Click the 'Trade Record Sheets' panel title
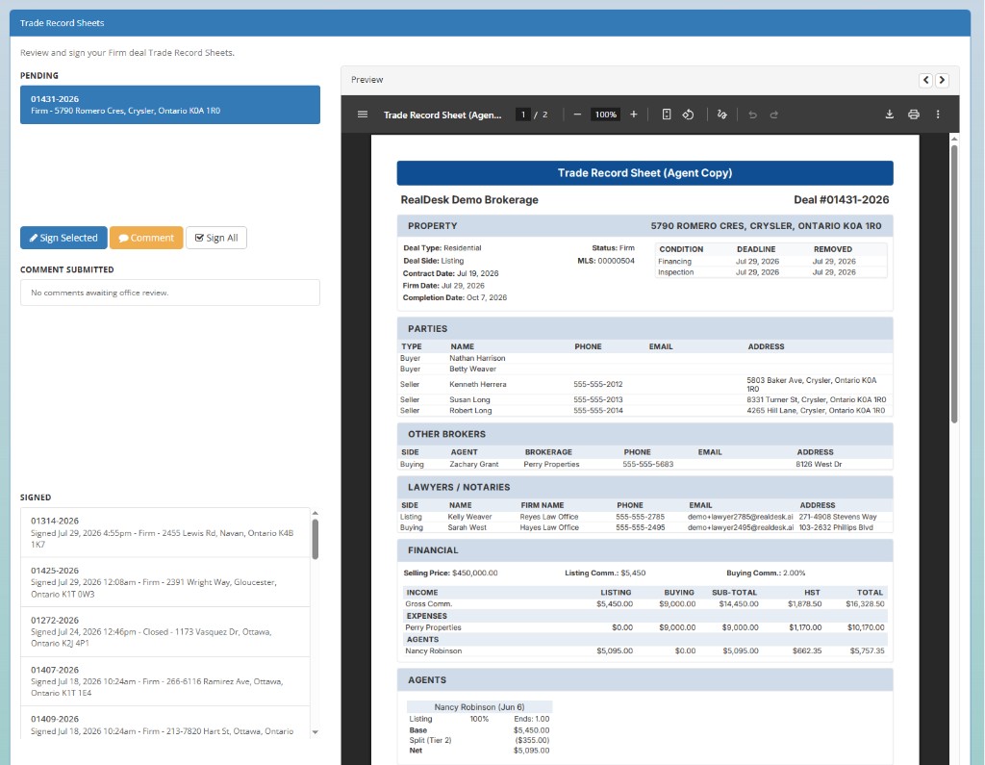Viewport: 985px width, 765px height. point(63,23)
